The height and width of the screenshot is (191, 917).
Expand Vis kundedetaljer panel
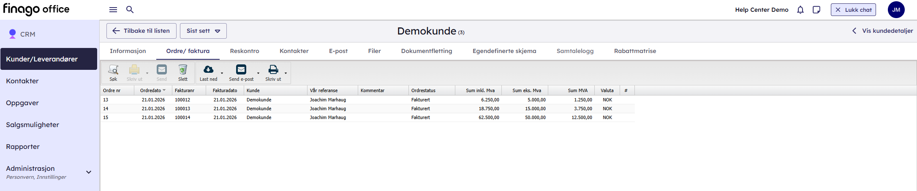pos(882,31)
